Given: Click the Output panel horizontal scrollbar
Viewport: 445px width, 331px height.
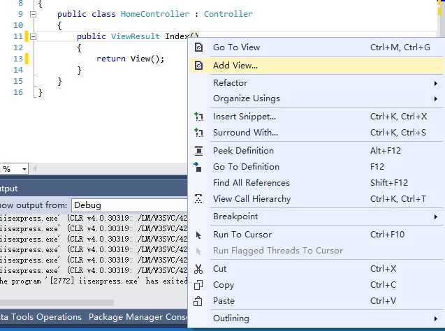Looking at the screenshot, I should point(57,302).
